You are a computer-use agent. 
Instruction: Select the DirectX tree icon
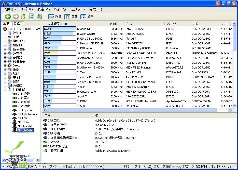click(x=10, y=65)
